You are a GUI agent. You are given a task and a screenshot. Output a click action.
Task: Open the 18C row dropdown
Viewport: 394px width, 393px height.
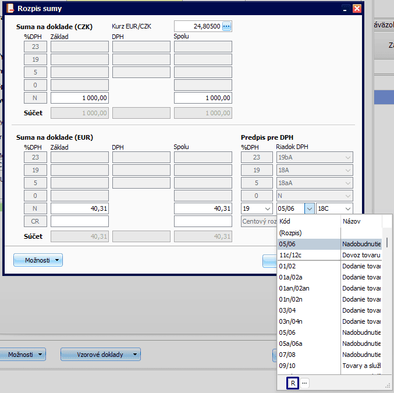coord(348,208)
